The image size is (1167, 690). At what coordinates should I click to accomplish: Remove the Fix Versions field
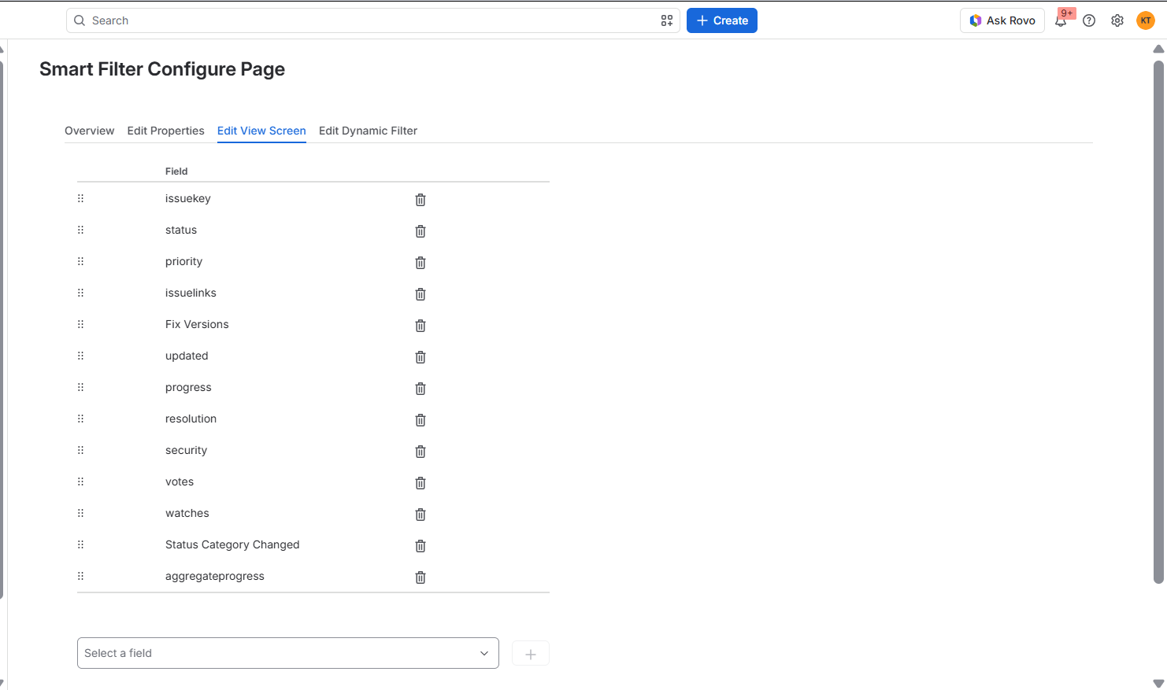(420, 326)
